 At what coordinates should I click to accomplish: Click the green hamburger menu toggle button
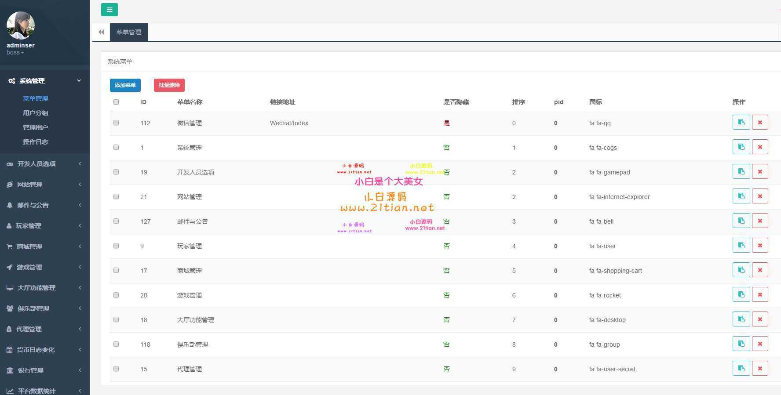pyautogui.click(x=109, y=10)
